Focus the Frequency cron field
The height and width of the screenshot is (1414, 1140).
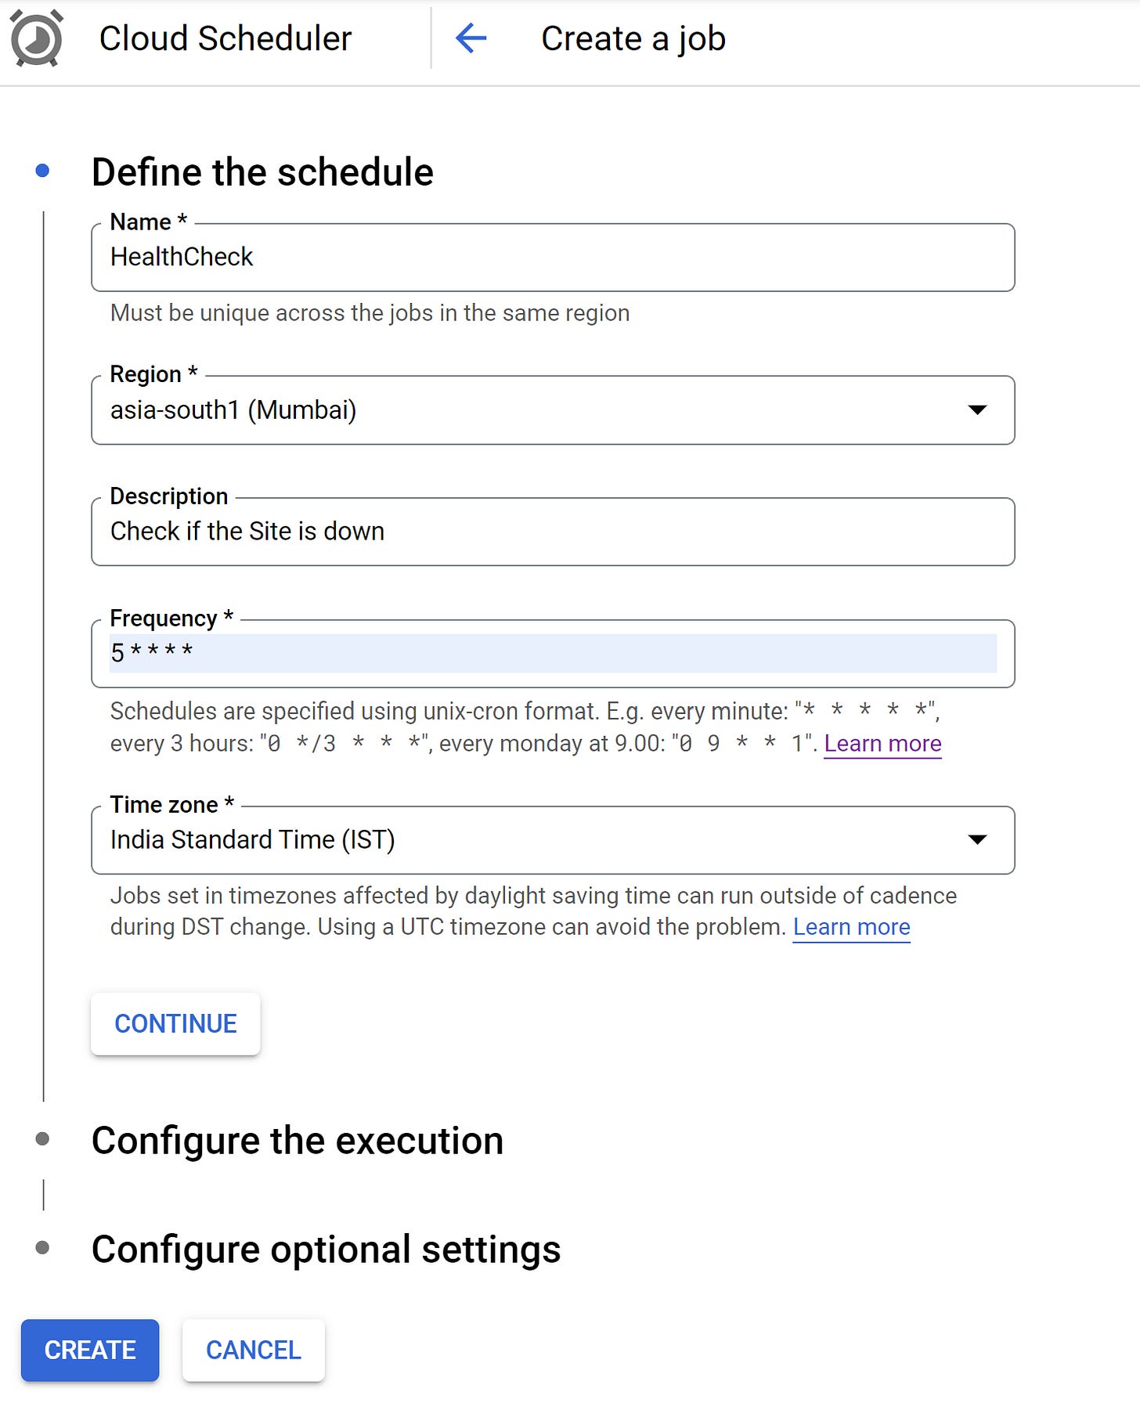tap(553, 654)
